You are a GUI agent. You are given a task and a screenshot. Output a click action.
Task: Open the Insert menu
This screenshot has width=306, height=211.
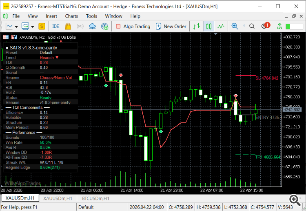(51, 16)
